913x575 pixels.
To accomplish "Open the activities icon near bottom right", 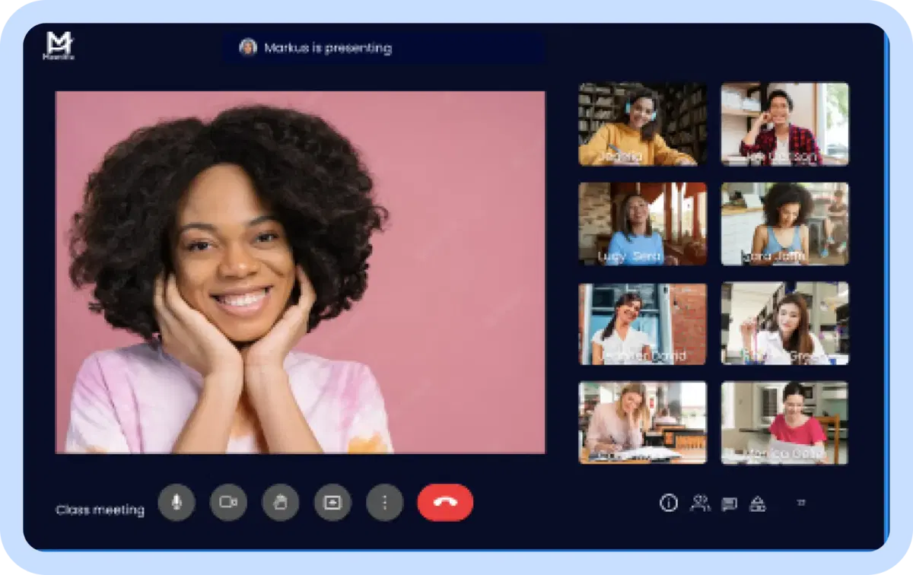I will pyautogui.click(x=758, y=503).
